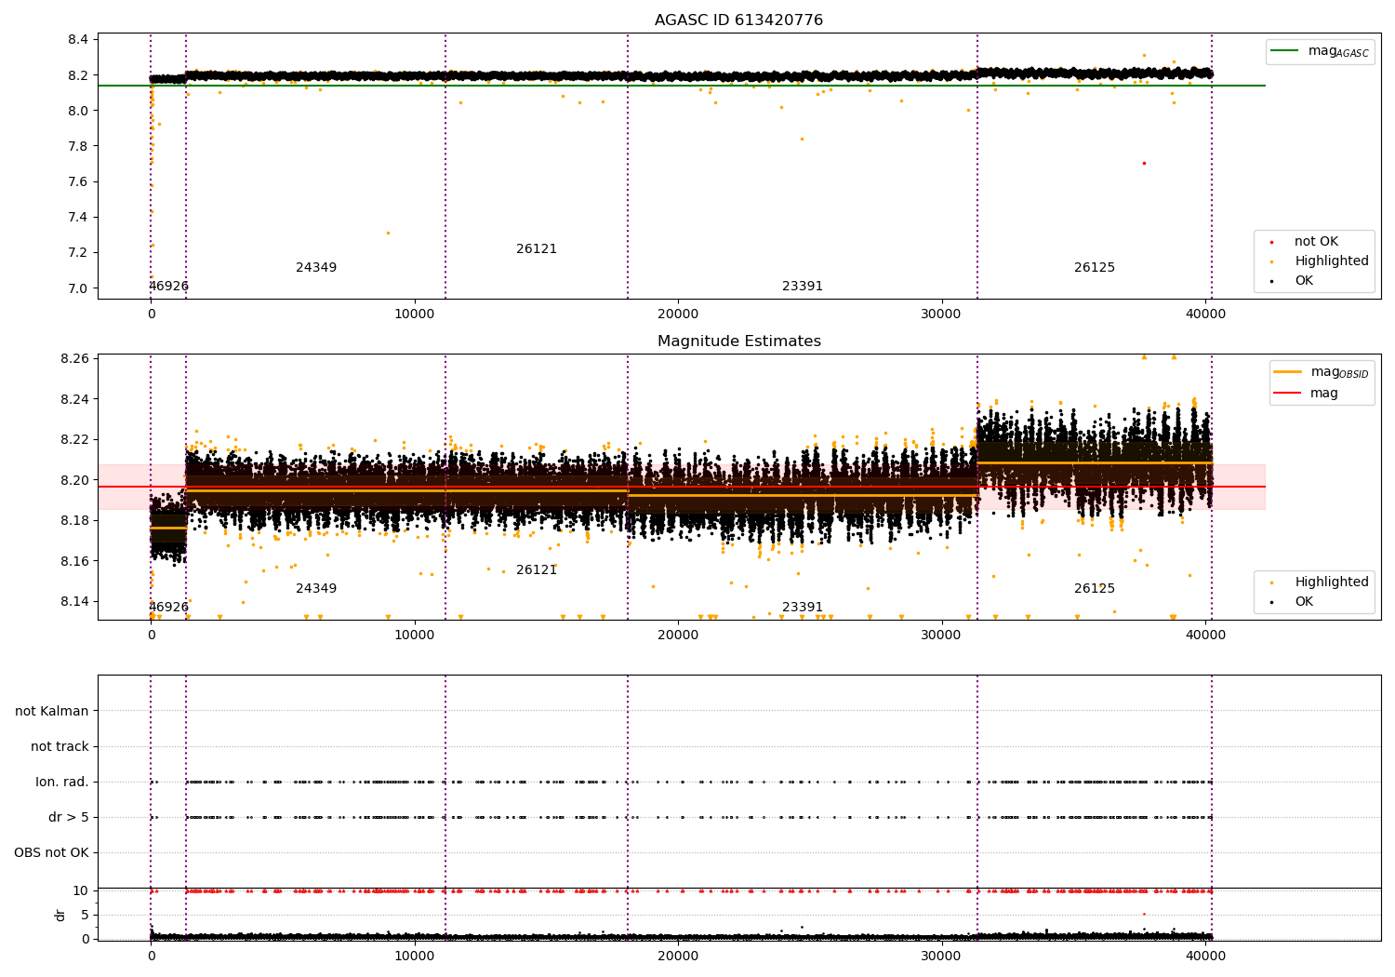Click the 10 tick on the dr axis

point(81,891)
